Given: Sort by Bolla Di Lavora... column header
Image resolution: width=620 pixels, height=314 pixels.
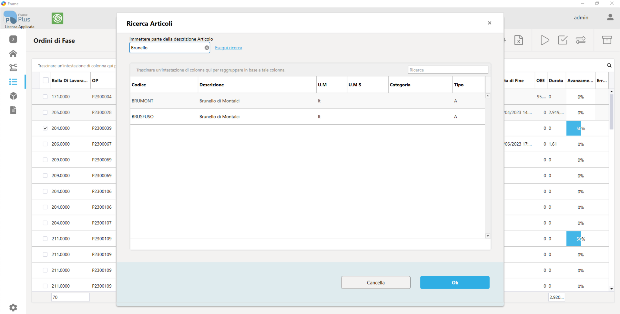Looking at the screenshot, I should pos(70,81).
